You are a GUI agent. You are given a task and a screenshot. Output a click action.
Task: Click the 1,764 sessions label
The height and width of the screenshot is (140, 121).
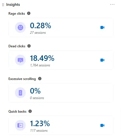click(40, 65)
